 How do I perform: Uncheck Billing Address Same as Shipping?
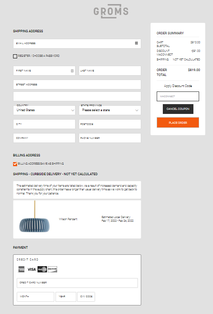point(15,164)
